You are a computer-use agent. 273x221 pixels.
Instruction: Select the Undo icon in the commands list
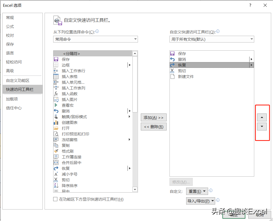[x=56, y=111]
